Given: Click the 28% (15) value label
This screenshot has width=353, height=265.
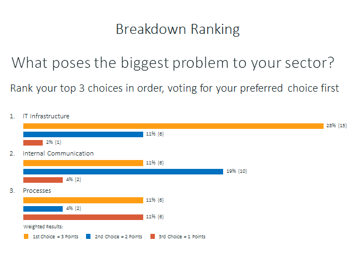Looking at the screenshot, I should (336, 126).
